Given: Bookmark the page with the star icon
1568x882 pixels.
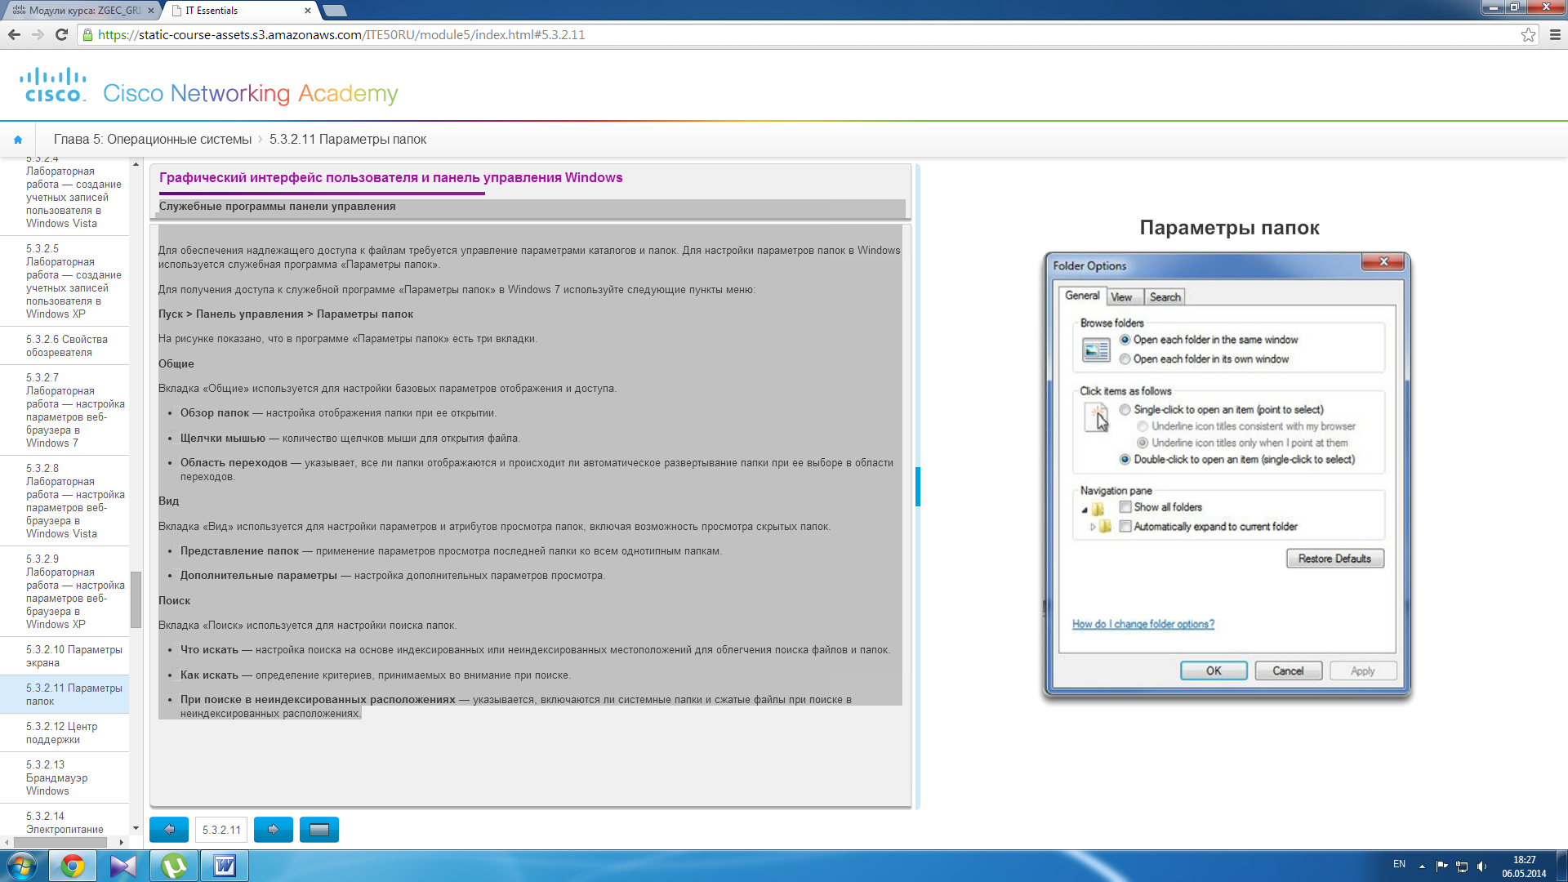Looking at the screenshot, I should coord(1528,34).
